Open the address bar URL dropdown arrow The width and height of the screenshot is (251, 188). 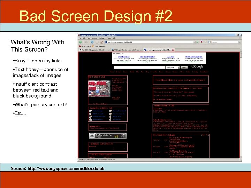point(195,42)
